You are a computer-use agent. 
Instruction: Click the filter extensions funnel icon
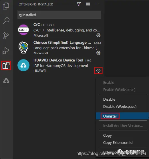tap(79, 4)
